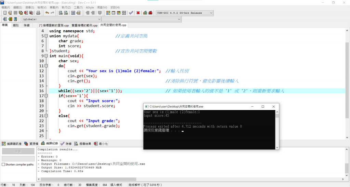
Task: Click the Insert snippet icon in second toolbar row
Action: 5,19
